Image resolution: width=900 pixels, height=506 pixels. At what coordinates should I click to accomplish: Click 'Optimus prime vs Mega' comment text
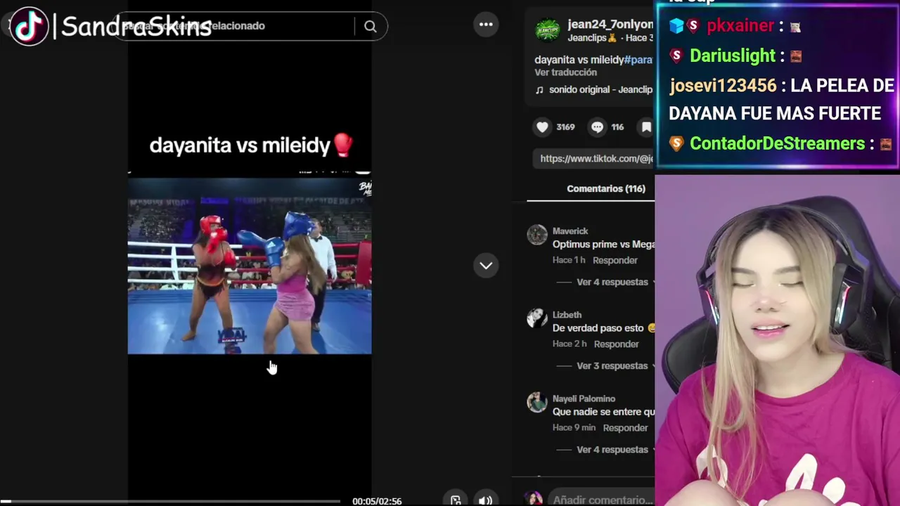603,245
